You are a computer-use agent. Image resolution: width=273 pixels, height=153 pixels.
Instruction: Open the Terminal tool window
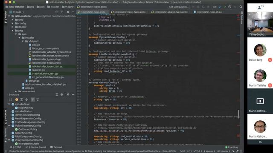coord(56,147)
